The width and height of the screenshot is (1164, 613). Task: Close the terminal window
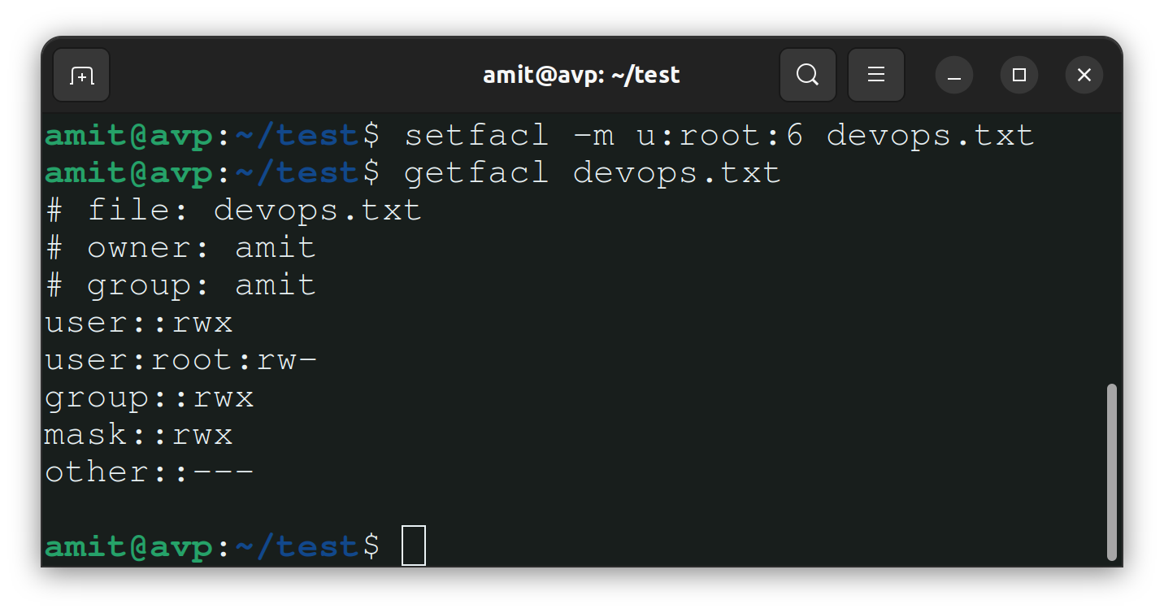(1084, 76)
